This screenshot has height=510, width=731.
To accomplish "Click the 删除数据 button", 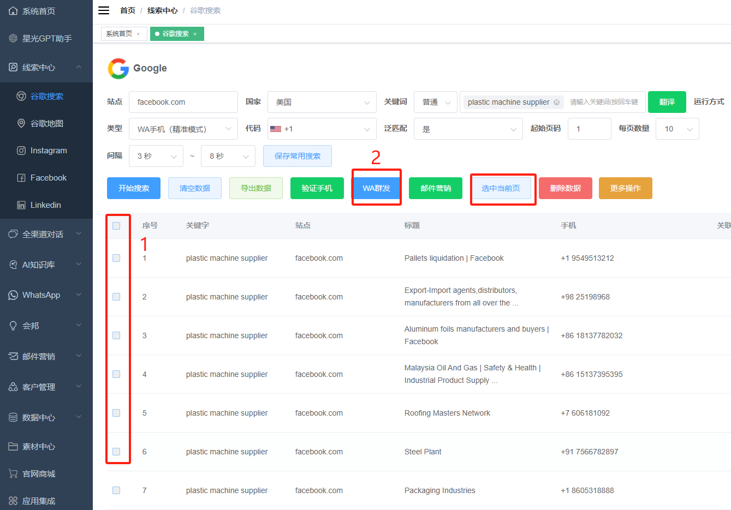I will 566,188.
